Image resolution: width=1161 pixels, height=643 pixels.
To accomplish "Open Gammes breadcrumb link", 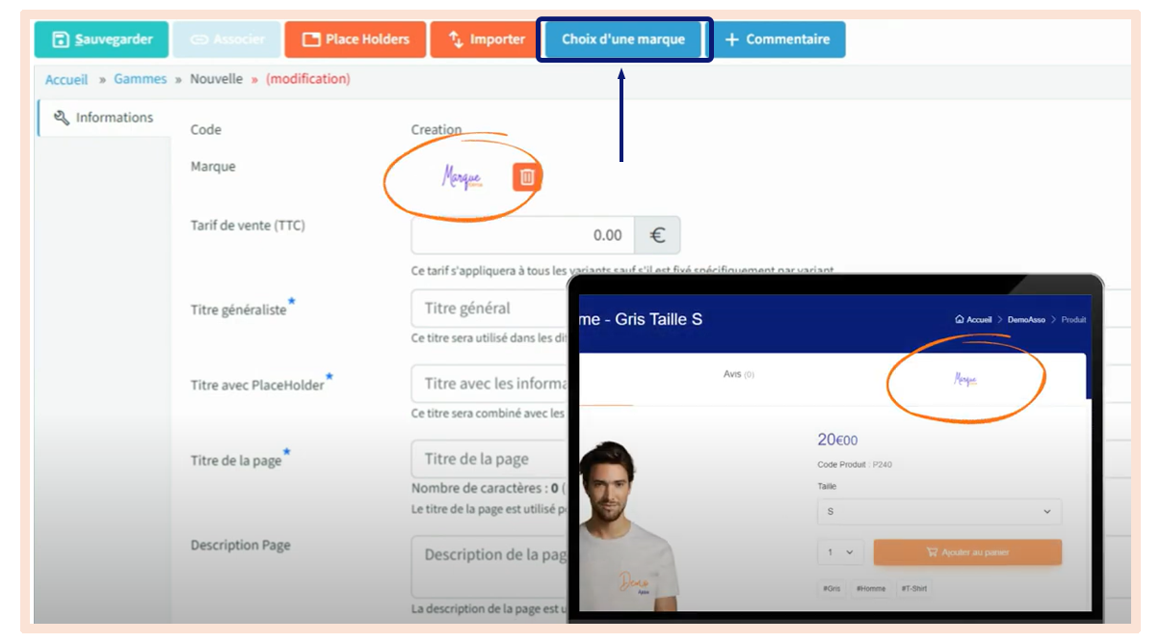I will 140,79.
